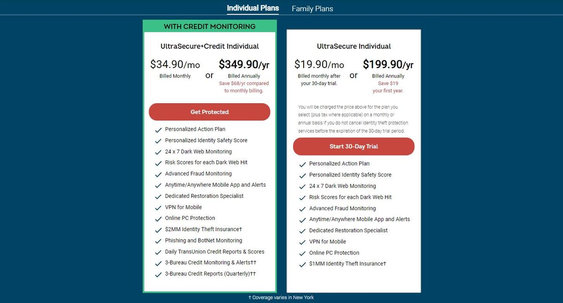Image resolution: width=563 pixels, height=303 pixels.
Task: Choose the $199.90/yr annual billing price
Action: [x=388, y=64]
